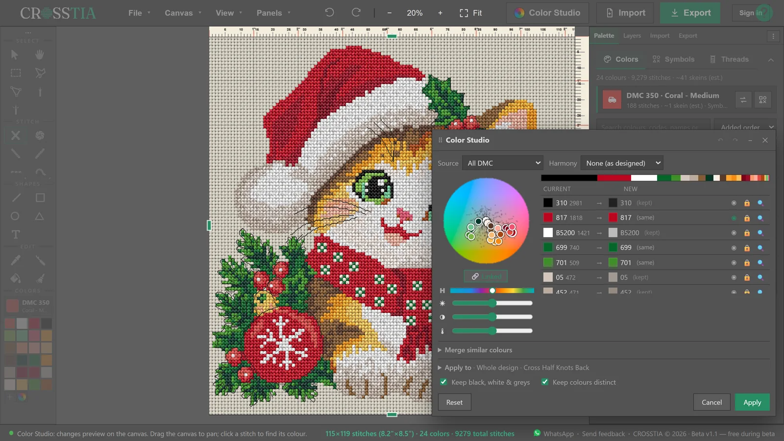Open the Send feedback link
Viewport: 784px width, 441px height.
point(603,434)
